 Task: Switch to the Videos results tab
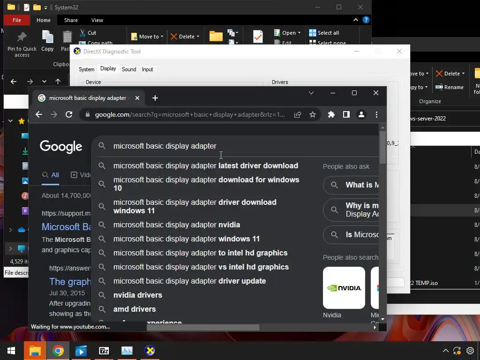pos(81,175)
